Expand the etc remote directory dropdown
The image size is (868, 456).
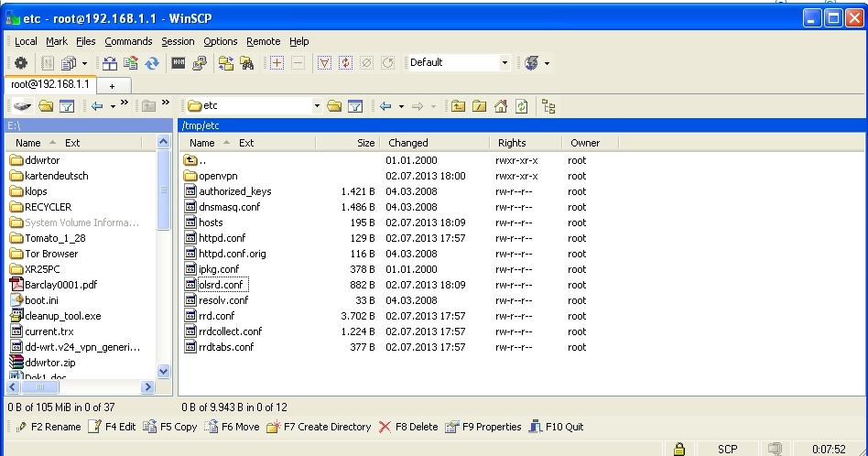pyautogui.click(x=317, y=105)
